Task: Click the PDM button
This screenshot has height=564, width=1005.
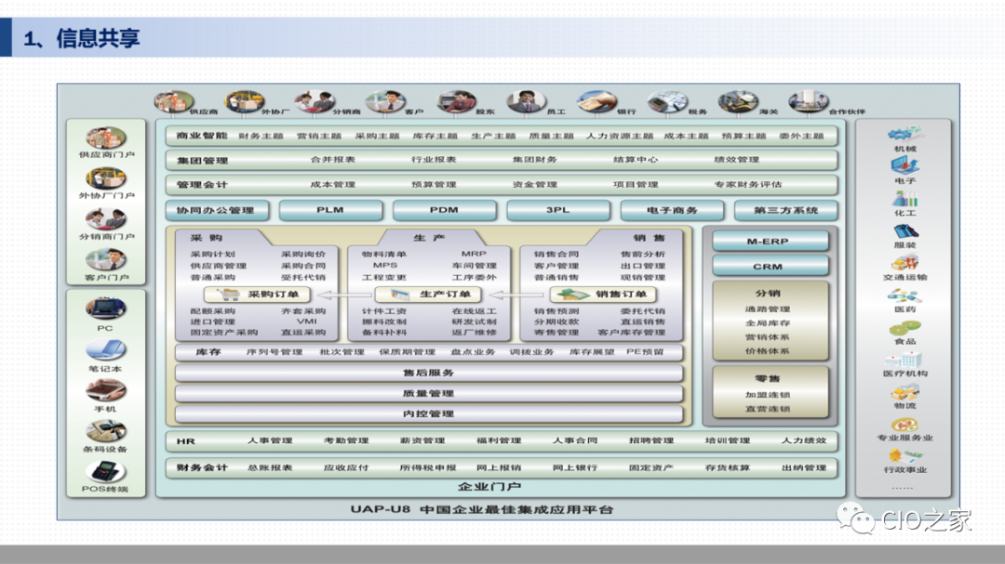Action: click(444, 210)
